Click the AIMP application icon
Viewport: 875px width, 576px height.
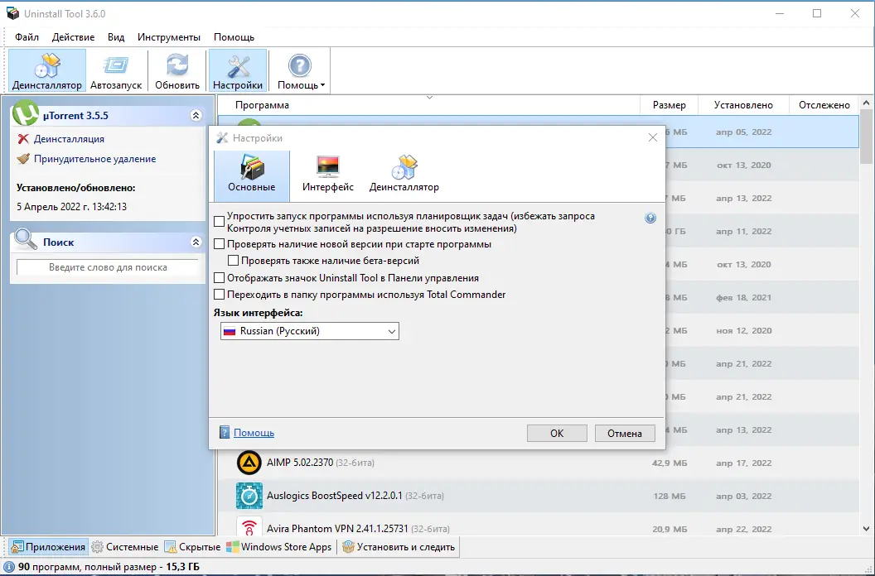pos(249,463)
